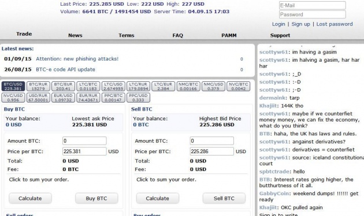Viewport: 364px width, 216px height.
Task: Click the spbtctrade username in chat
Action: click(x=274, y=172)
